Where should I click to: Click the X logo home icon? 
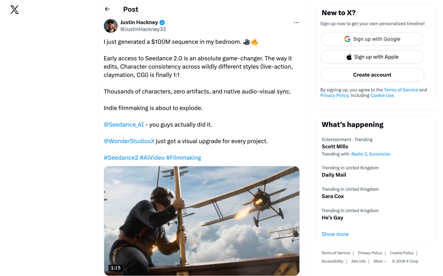click(x=15, y=10)
